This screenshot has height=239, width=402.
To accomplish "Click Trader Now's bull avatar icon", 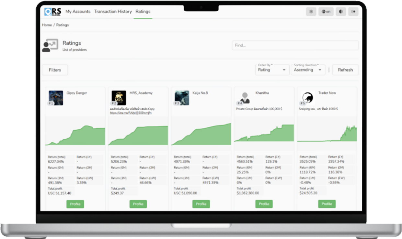I will [x=307, y=98].
